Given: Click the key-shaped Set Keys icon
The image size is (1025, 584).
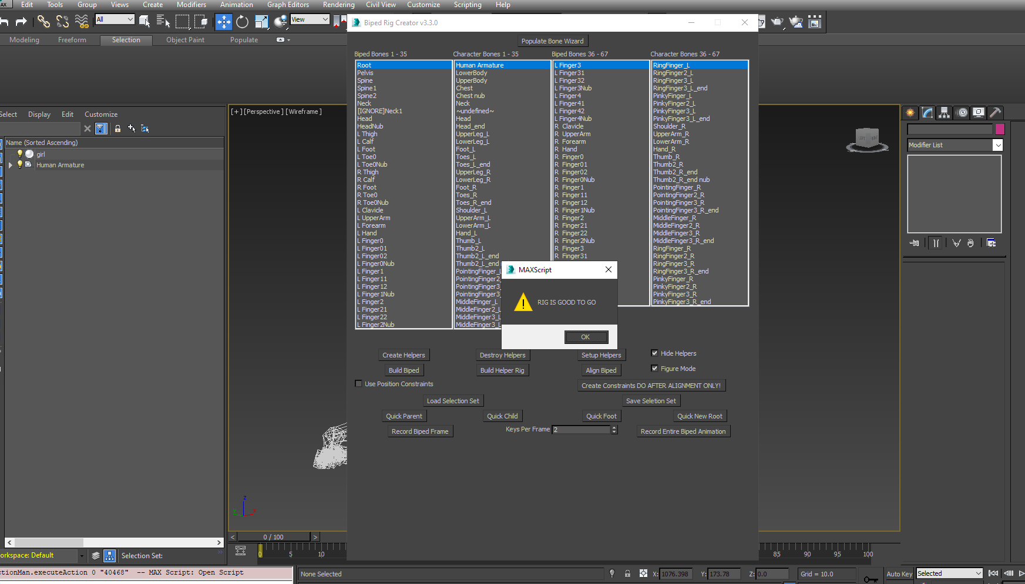Looking at the screenshot, I should click(871, 579).
